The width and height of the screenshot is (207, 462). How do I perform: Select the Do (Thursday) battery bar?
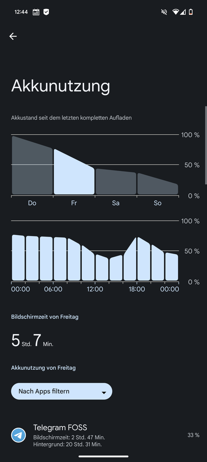[x=32, y=165]
